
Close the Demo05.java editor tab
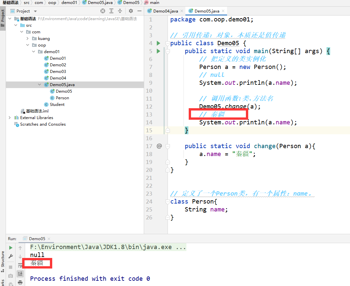[223, 11]
